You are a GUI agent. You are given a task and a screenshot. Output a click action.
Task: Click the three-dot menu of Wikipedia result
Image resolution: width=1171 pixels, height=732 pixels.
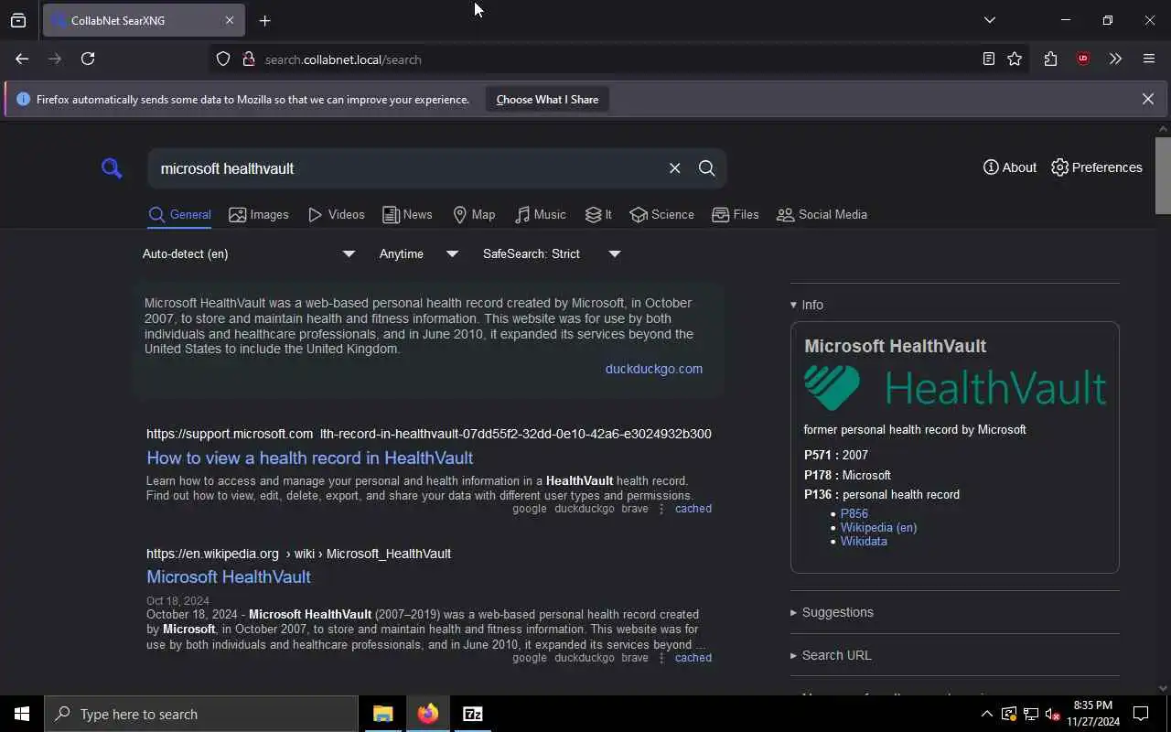661,658
